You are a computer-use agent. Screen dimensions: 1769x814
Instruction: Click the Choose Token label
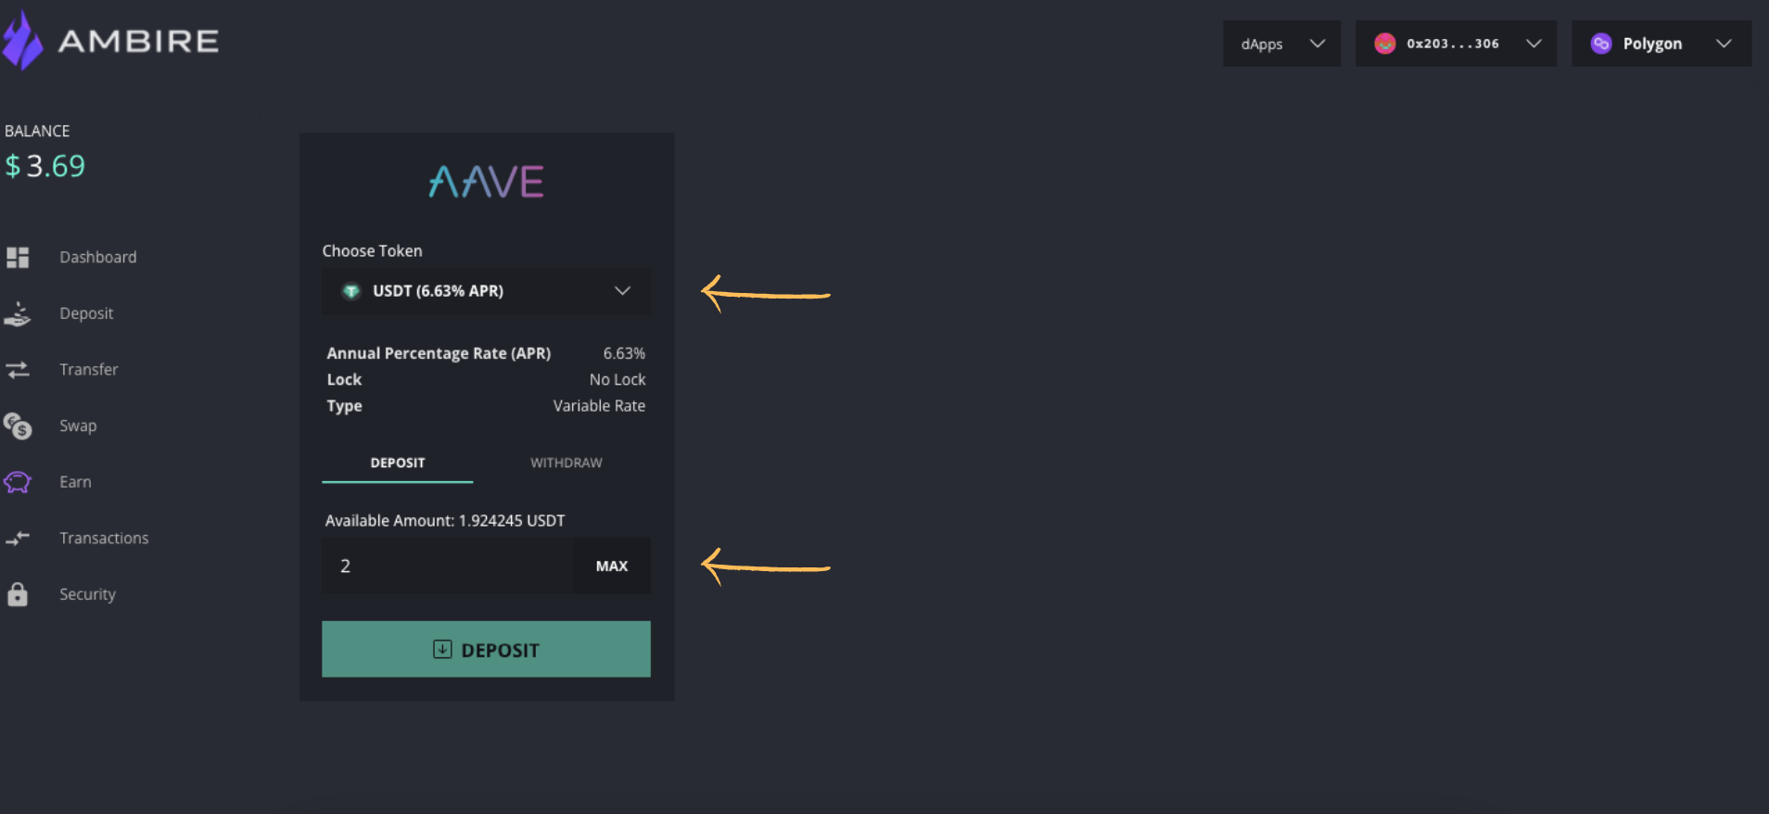372,251
